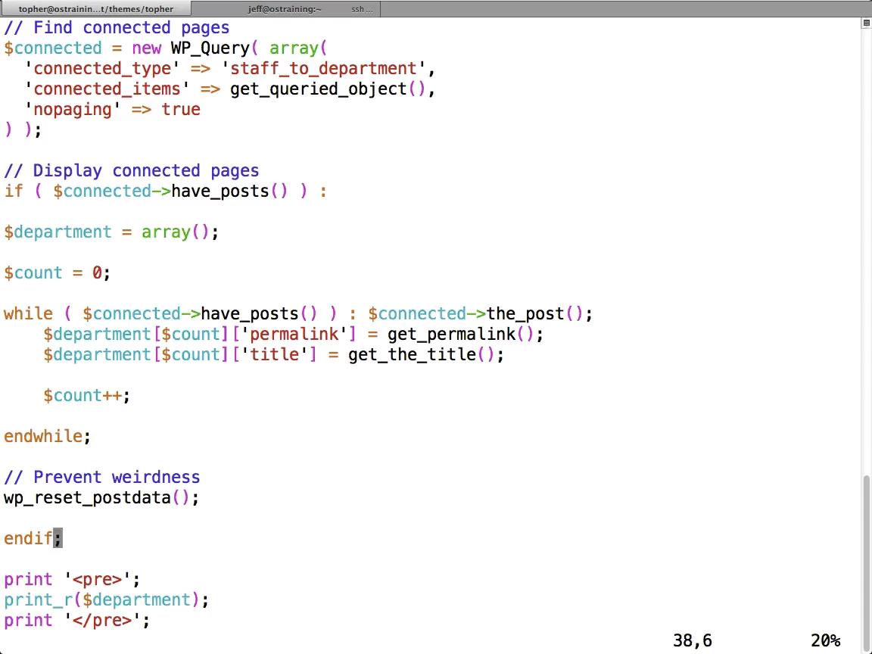
Task: Click 'get_the_title()' function call
Action: click(422, 355)
